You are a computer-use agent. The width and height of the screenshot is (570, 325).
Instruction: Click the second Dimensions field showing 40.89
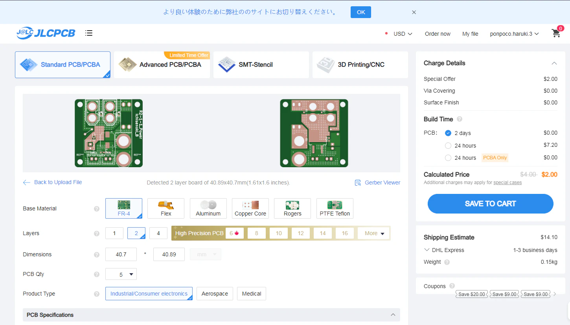click(x=169, y=254)
